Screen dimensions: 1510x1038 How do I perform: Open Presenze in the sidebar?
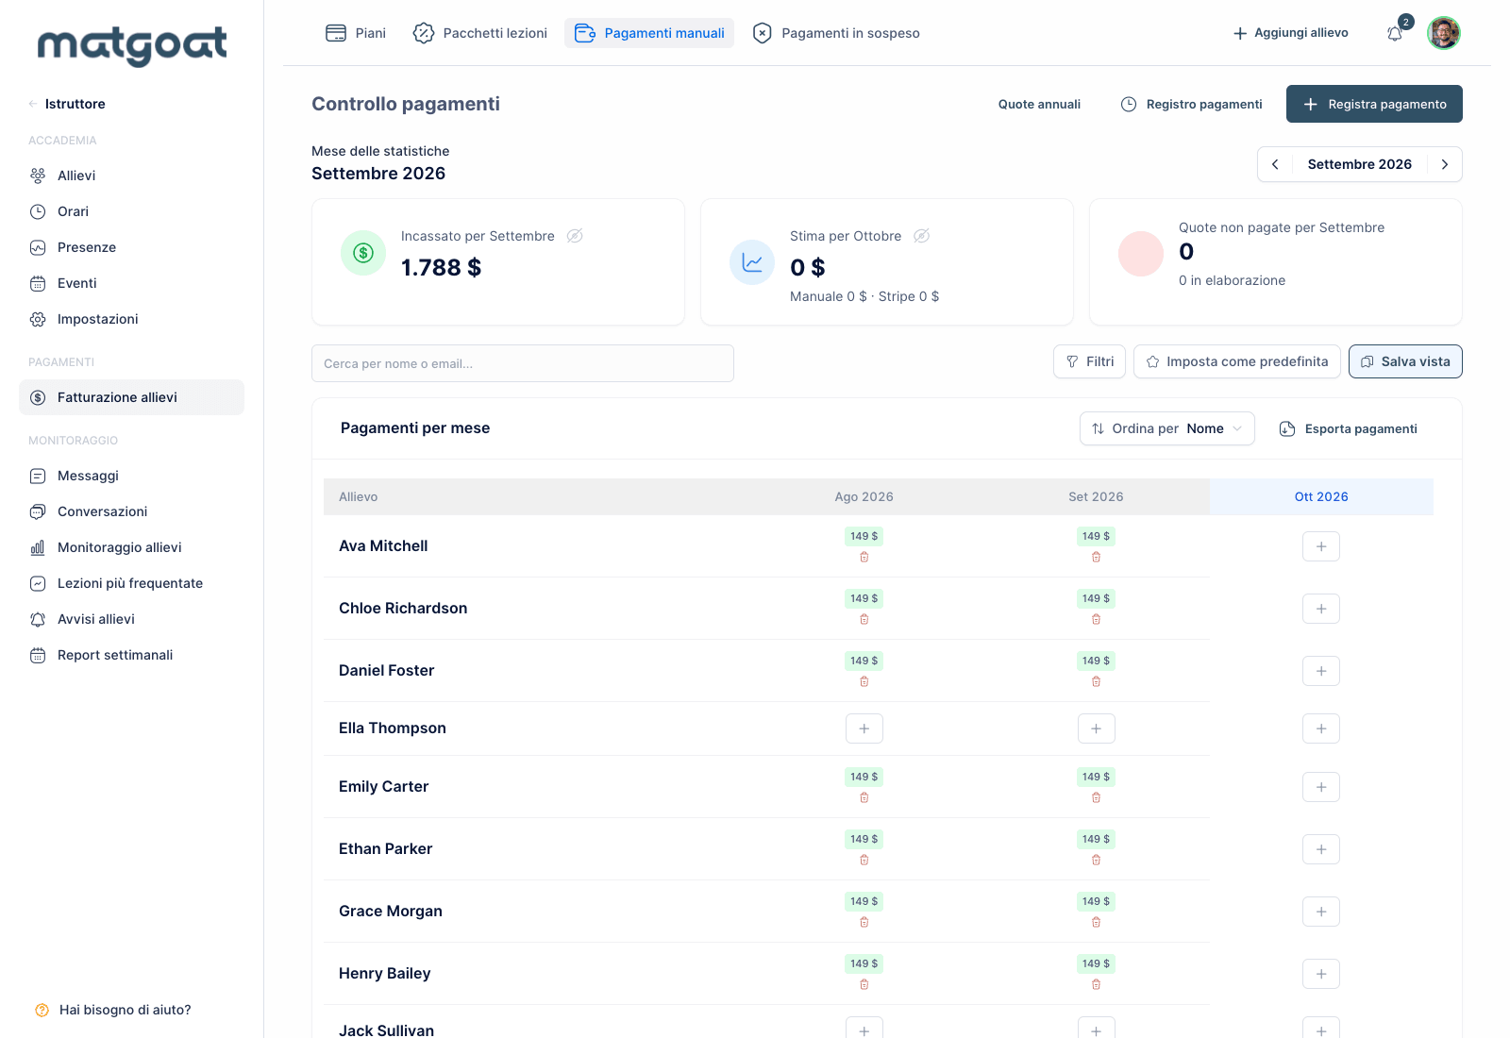pyautogui.click(x=132, y=247)
